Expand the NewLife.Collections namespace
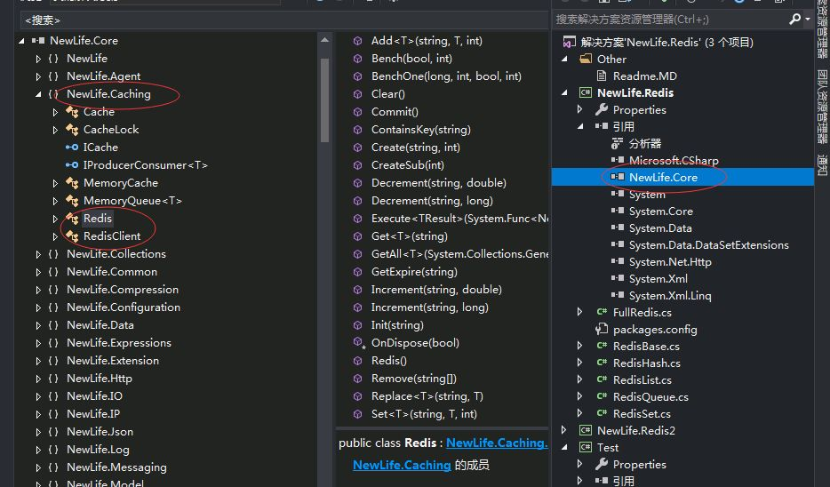 click(38, 254)
